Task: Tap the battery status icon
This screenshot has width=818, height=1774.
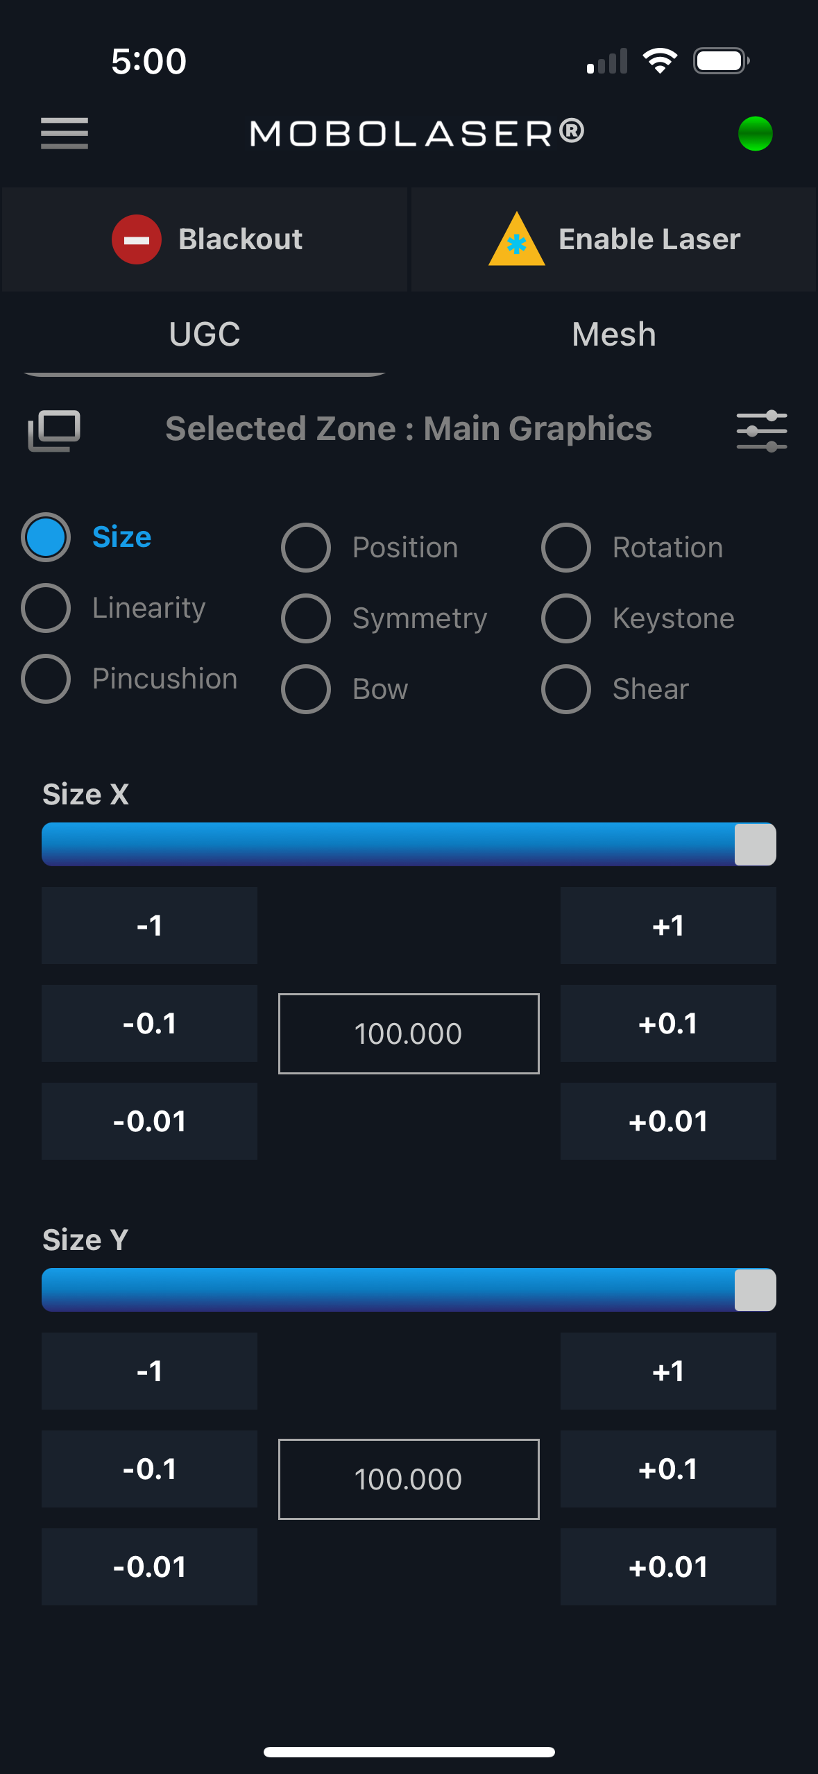Action: pos(721,61)
